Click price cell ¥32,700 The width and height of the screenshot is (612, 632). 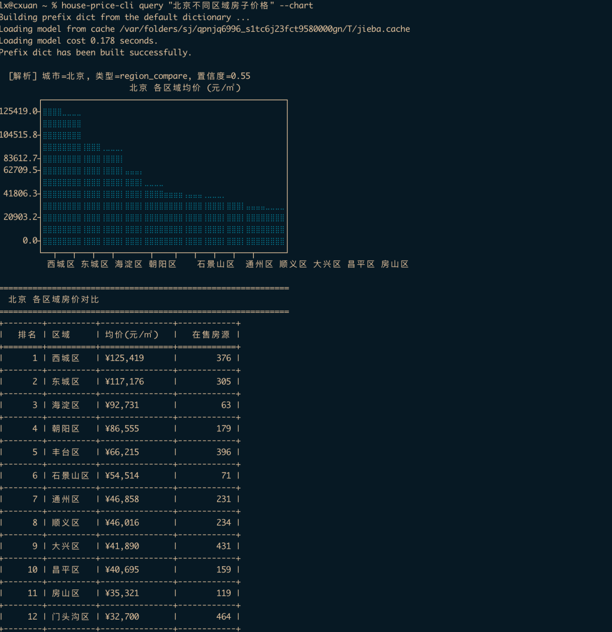click(122, 617)
